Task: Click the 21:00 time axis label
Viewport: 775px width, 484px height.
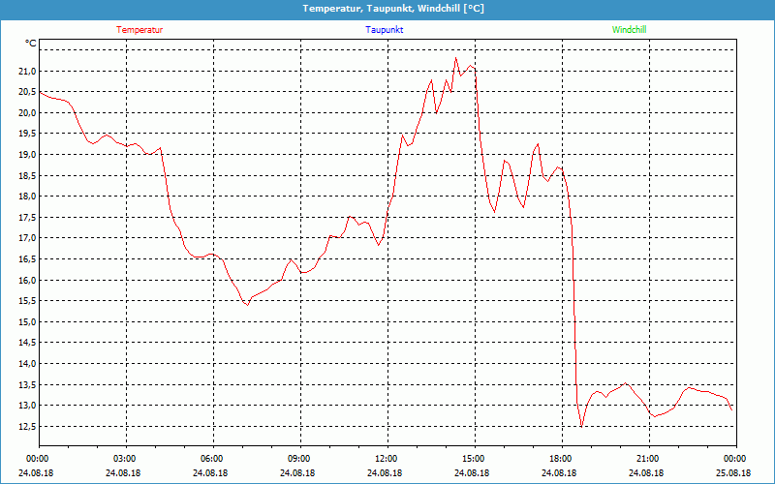Action: coord(647,459)
